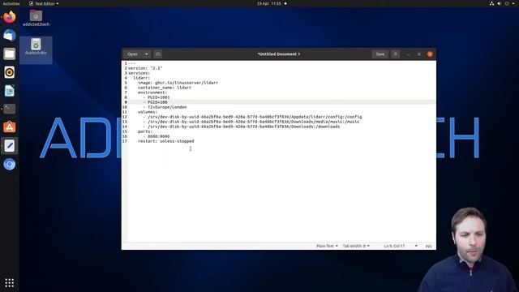
Task: Place cursor on the PUID=1001 line
Action: pos(157,97)
